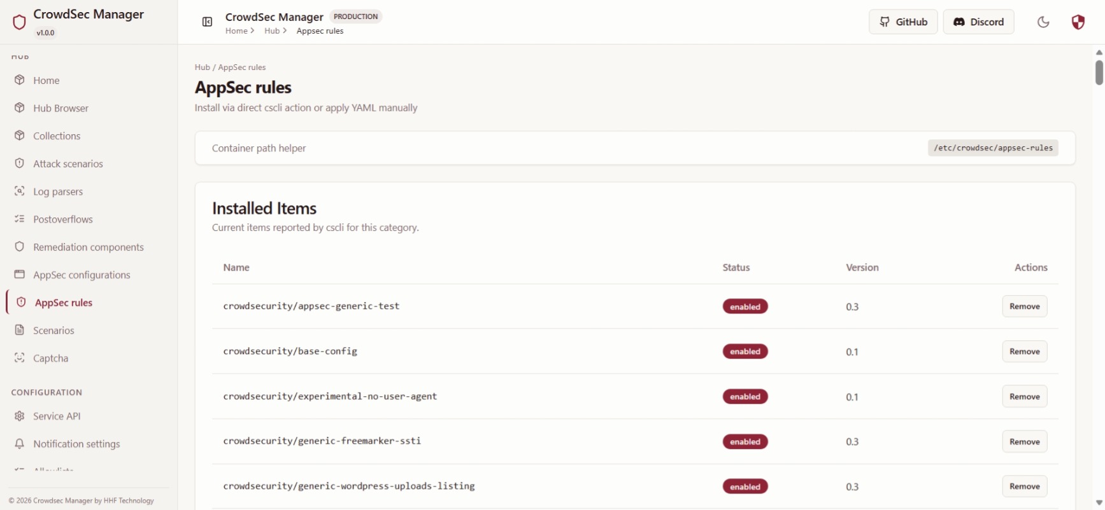Viewport: 1105px width, 510px height.
Task: Click the Service API gear icon
Action: [20, 416]
